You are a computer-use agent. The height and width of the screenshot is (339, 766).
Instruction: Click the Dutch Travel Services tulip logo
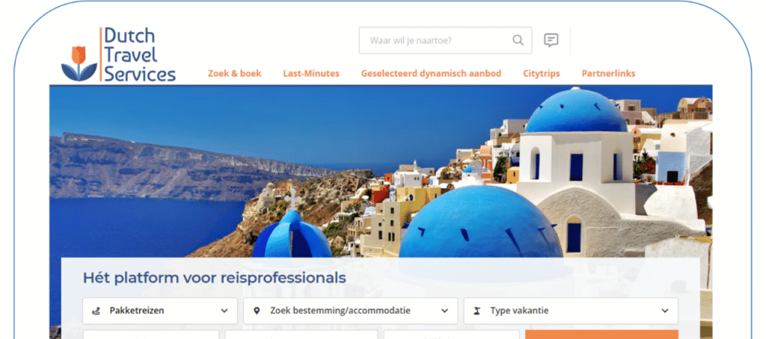[x=118, y=55]
